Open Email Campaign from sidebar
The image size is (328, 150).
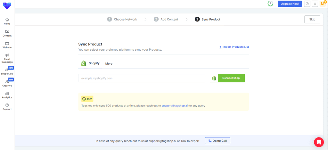[x=7, y=58]
